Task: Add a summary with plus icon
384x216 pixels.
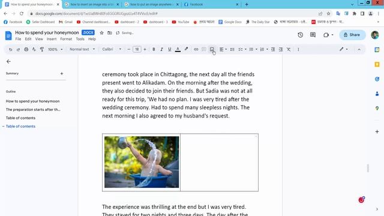Action: (62, 73)
